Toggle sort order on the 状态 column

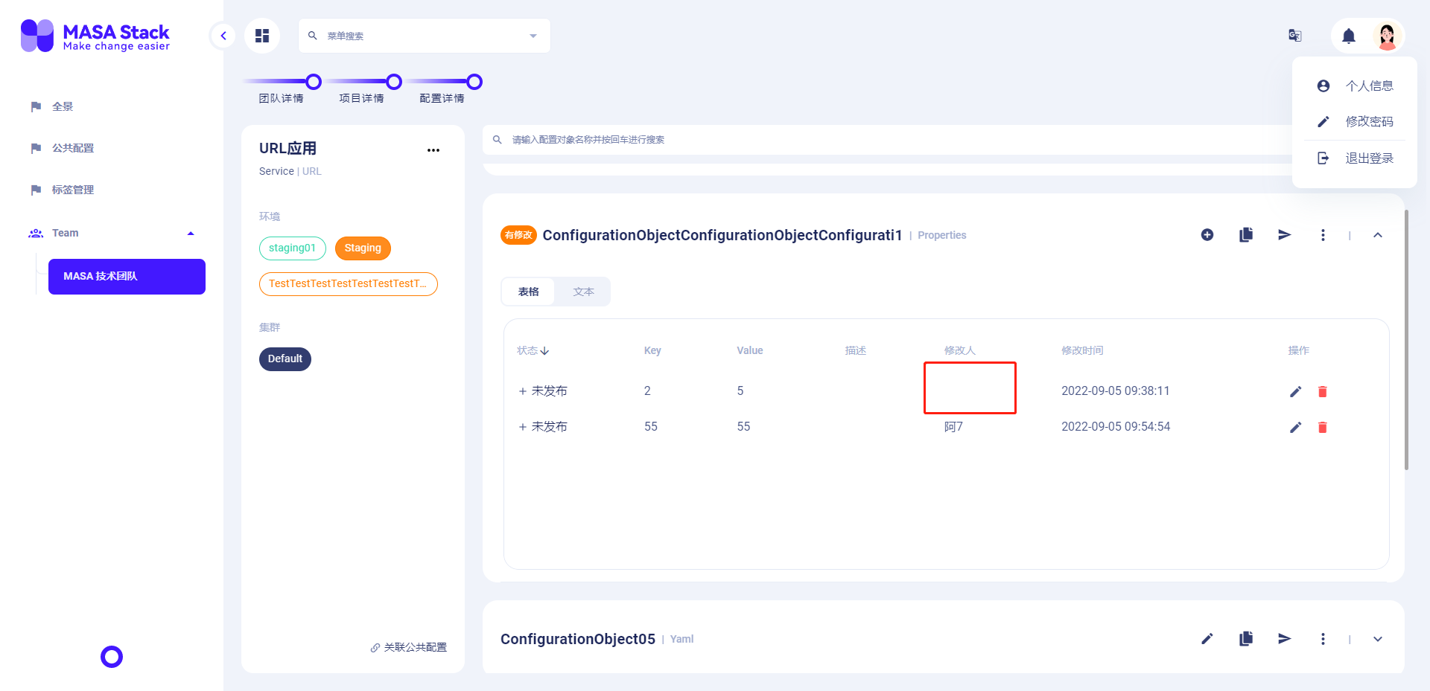click(x=532, y=350)
